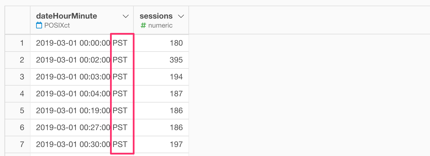Click the 2019-03-01 00:00:00 PST cell
Image resolution: width=430 pixels, height=156 pixels.
click(82, 43)
